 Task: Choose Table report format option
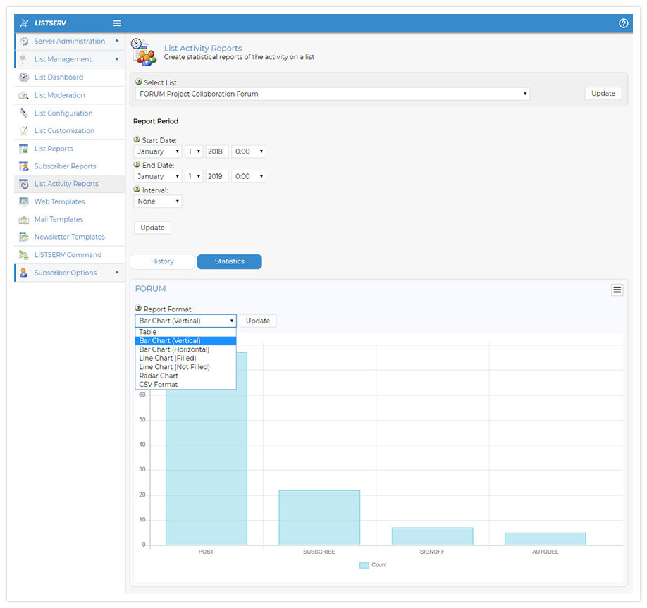pos(185,332)
